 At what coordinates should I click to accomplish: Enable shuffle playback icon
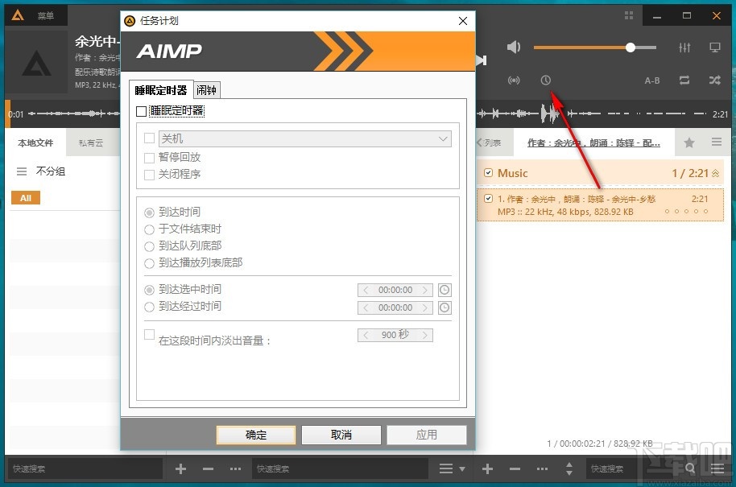pyautogui.click(x=714, y=80)
